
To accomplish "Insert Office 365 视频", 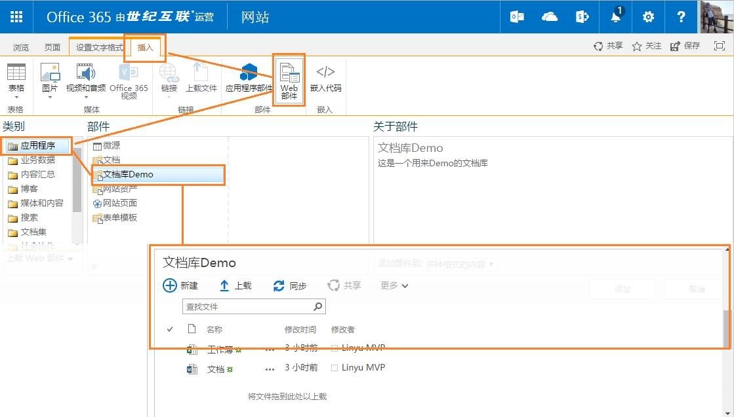I will point(129,81).
